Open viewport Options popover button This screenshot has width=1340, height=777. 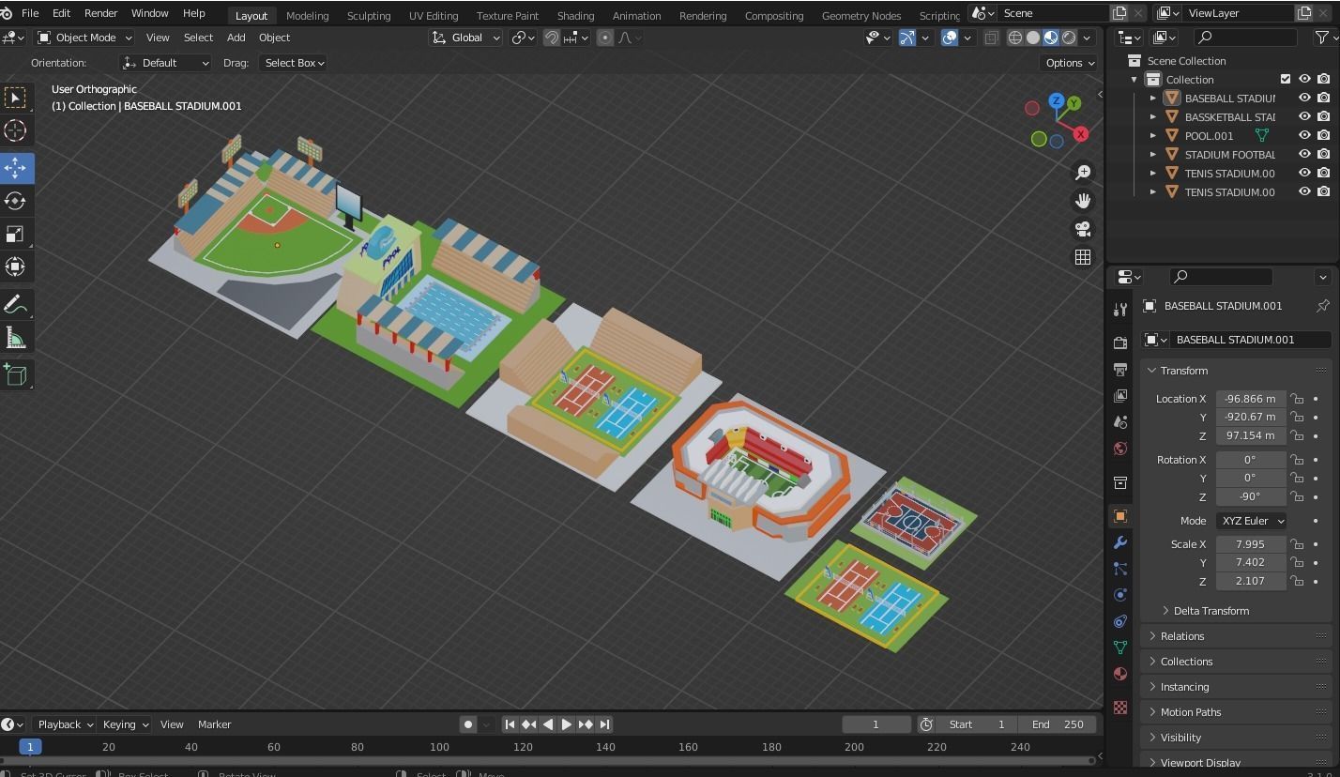(1069, 63)
